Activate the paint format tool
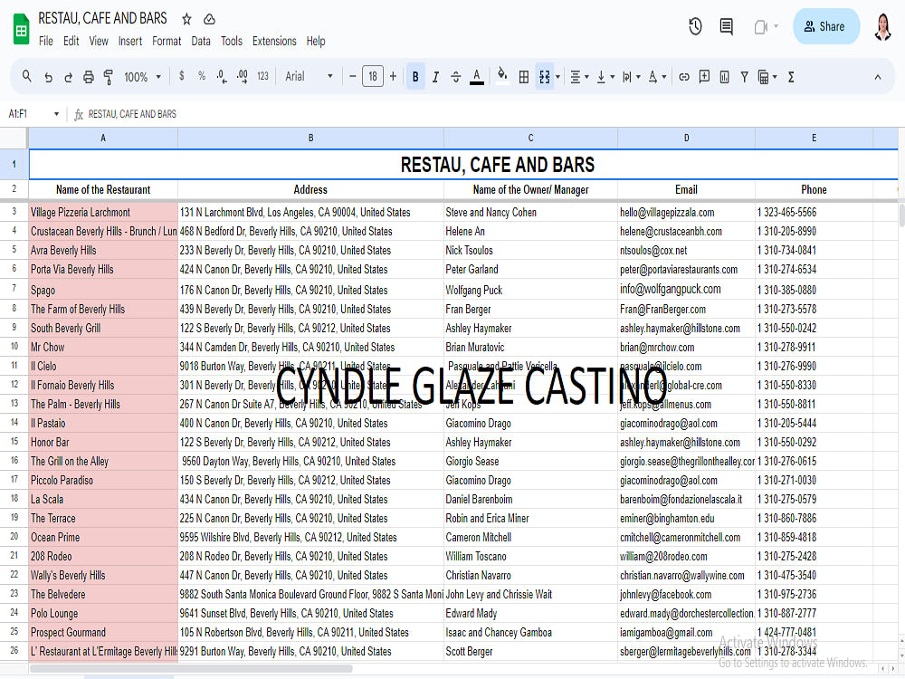The image size is (905, 679). 108,77
